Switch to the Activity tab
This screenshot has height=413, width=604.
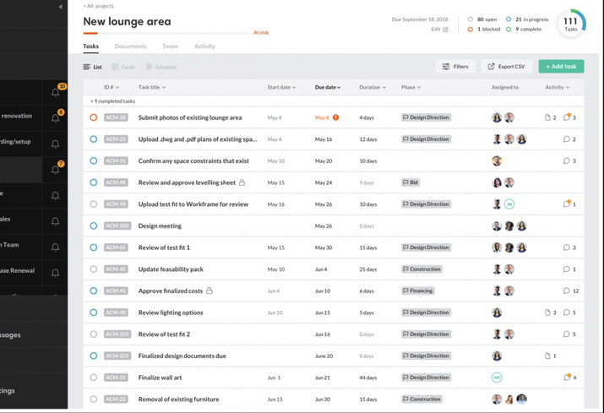(x=204, y=46)
